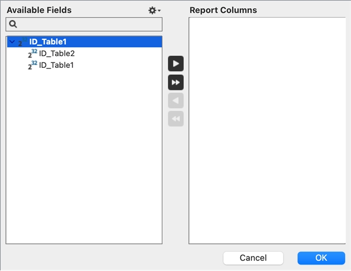Screen dimensions: 351x271
Task: Click the remove selected column arrow
Action: (x=176, y=100)
